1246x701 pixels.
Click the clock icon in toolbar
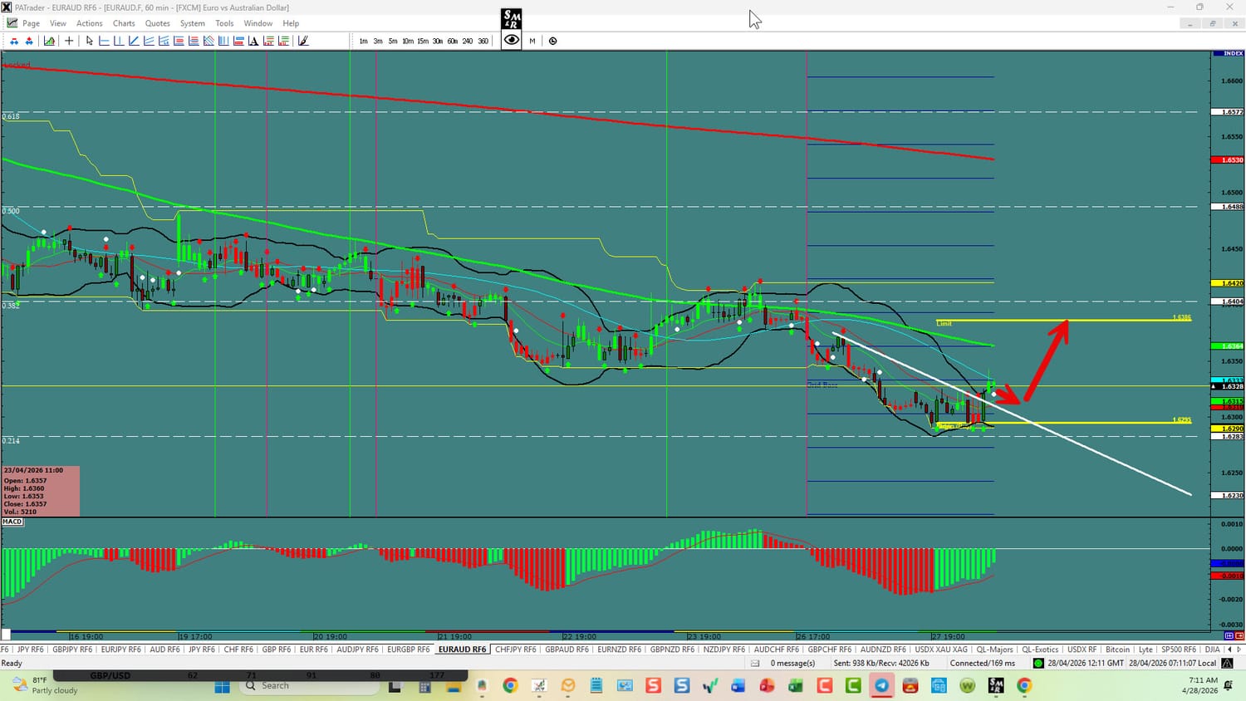553,41
